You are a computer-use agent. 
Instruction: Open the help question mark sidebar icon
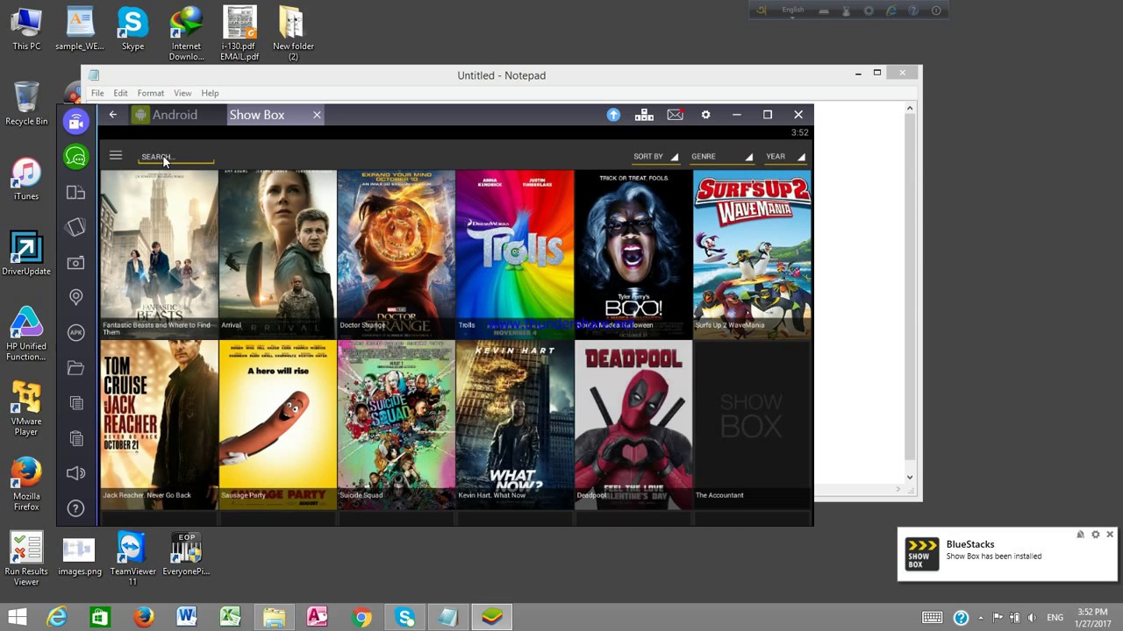(76, 508)
